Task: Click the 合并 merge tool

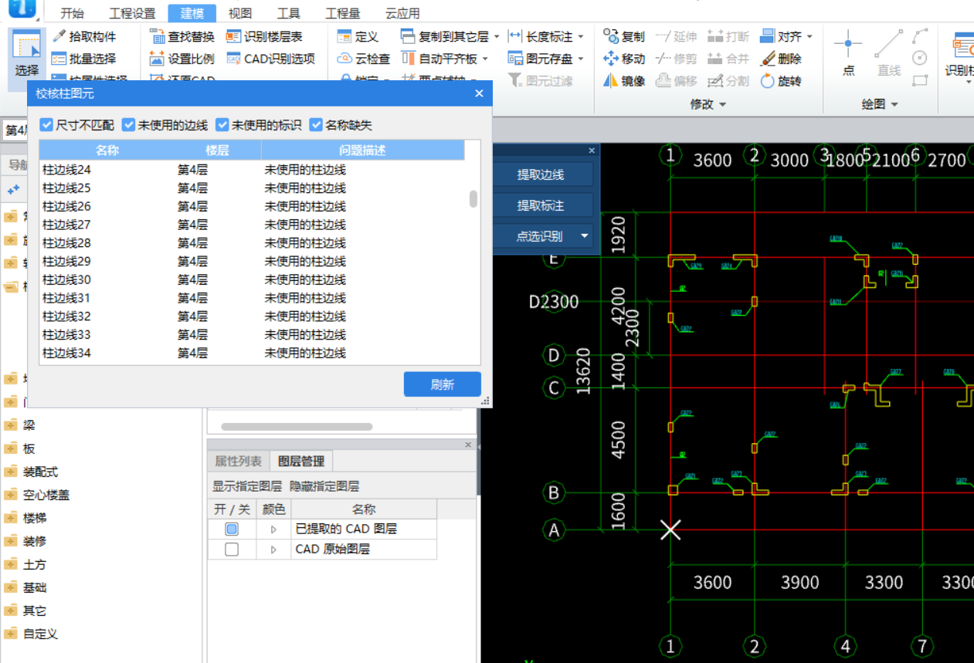Action: pyautogui.click(x=728, y=59)
